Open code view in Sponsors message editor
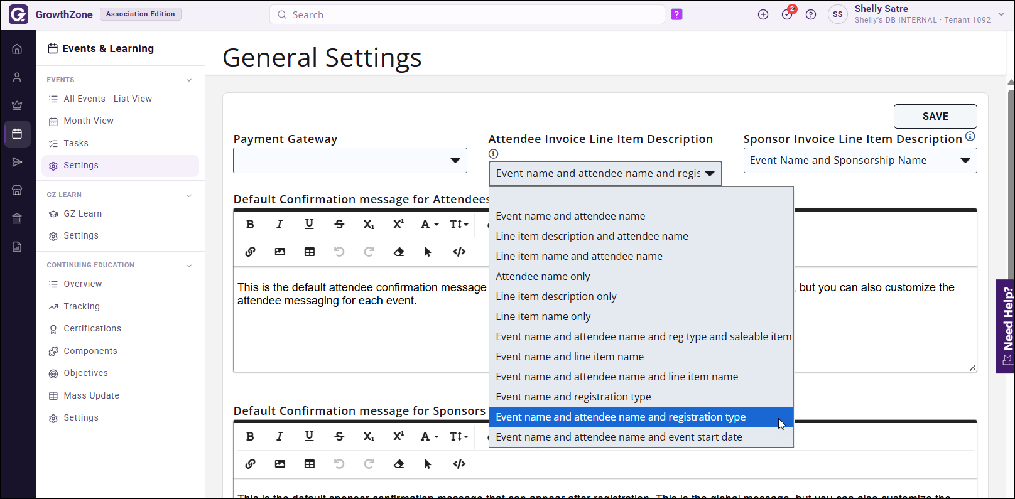The height and width of the screenshot is (499, 1015). click(x=459, y=464)
